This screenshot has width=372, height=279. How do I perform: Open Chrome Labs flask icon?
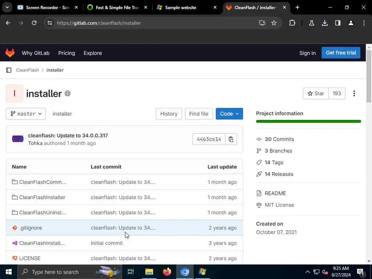(311, 23)
